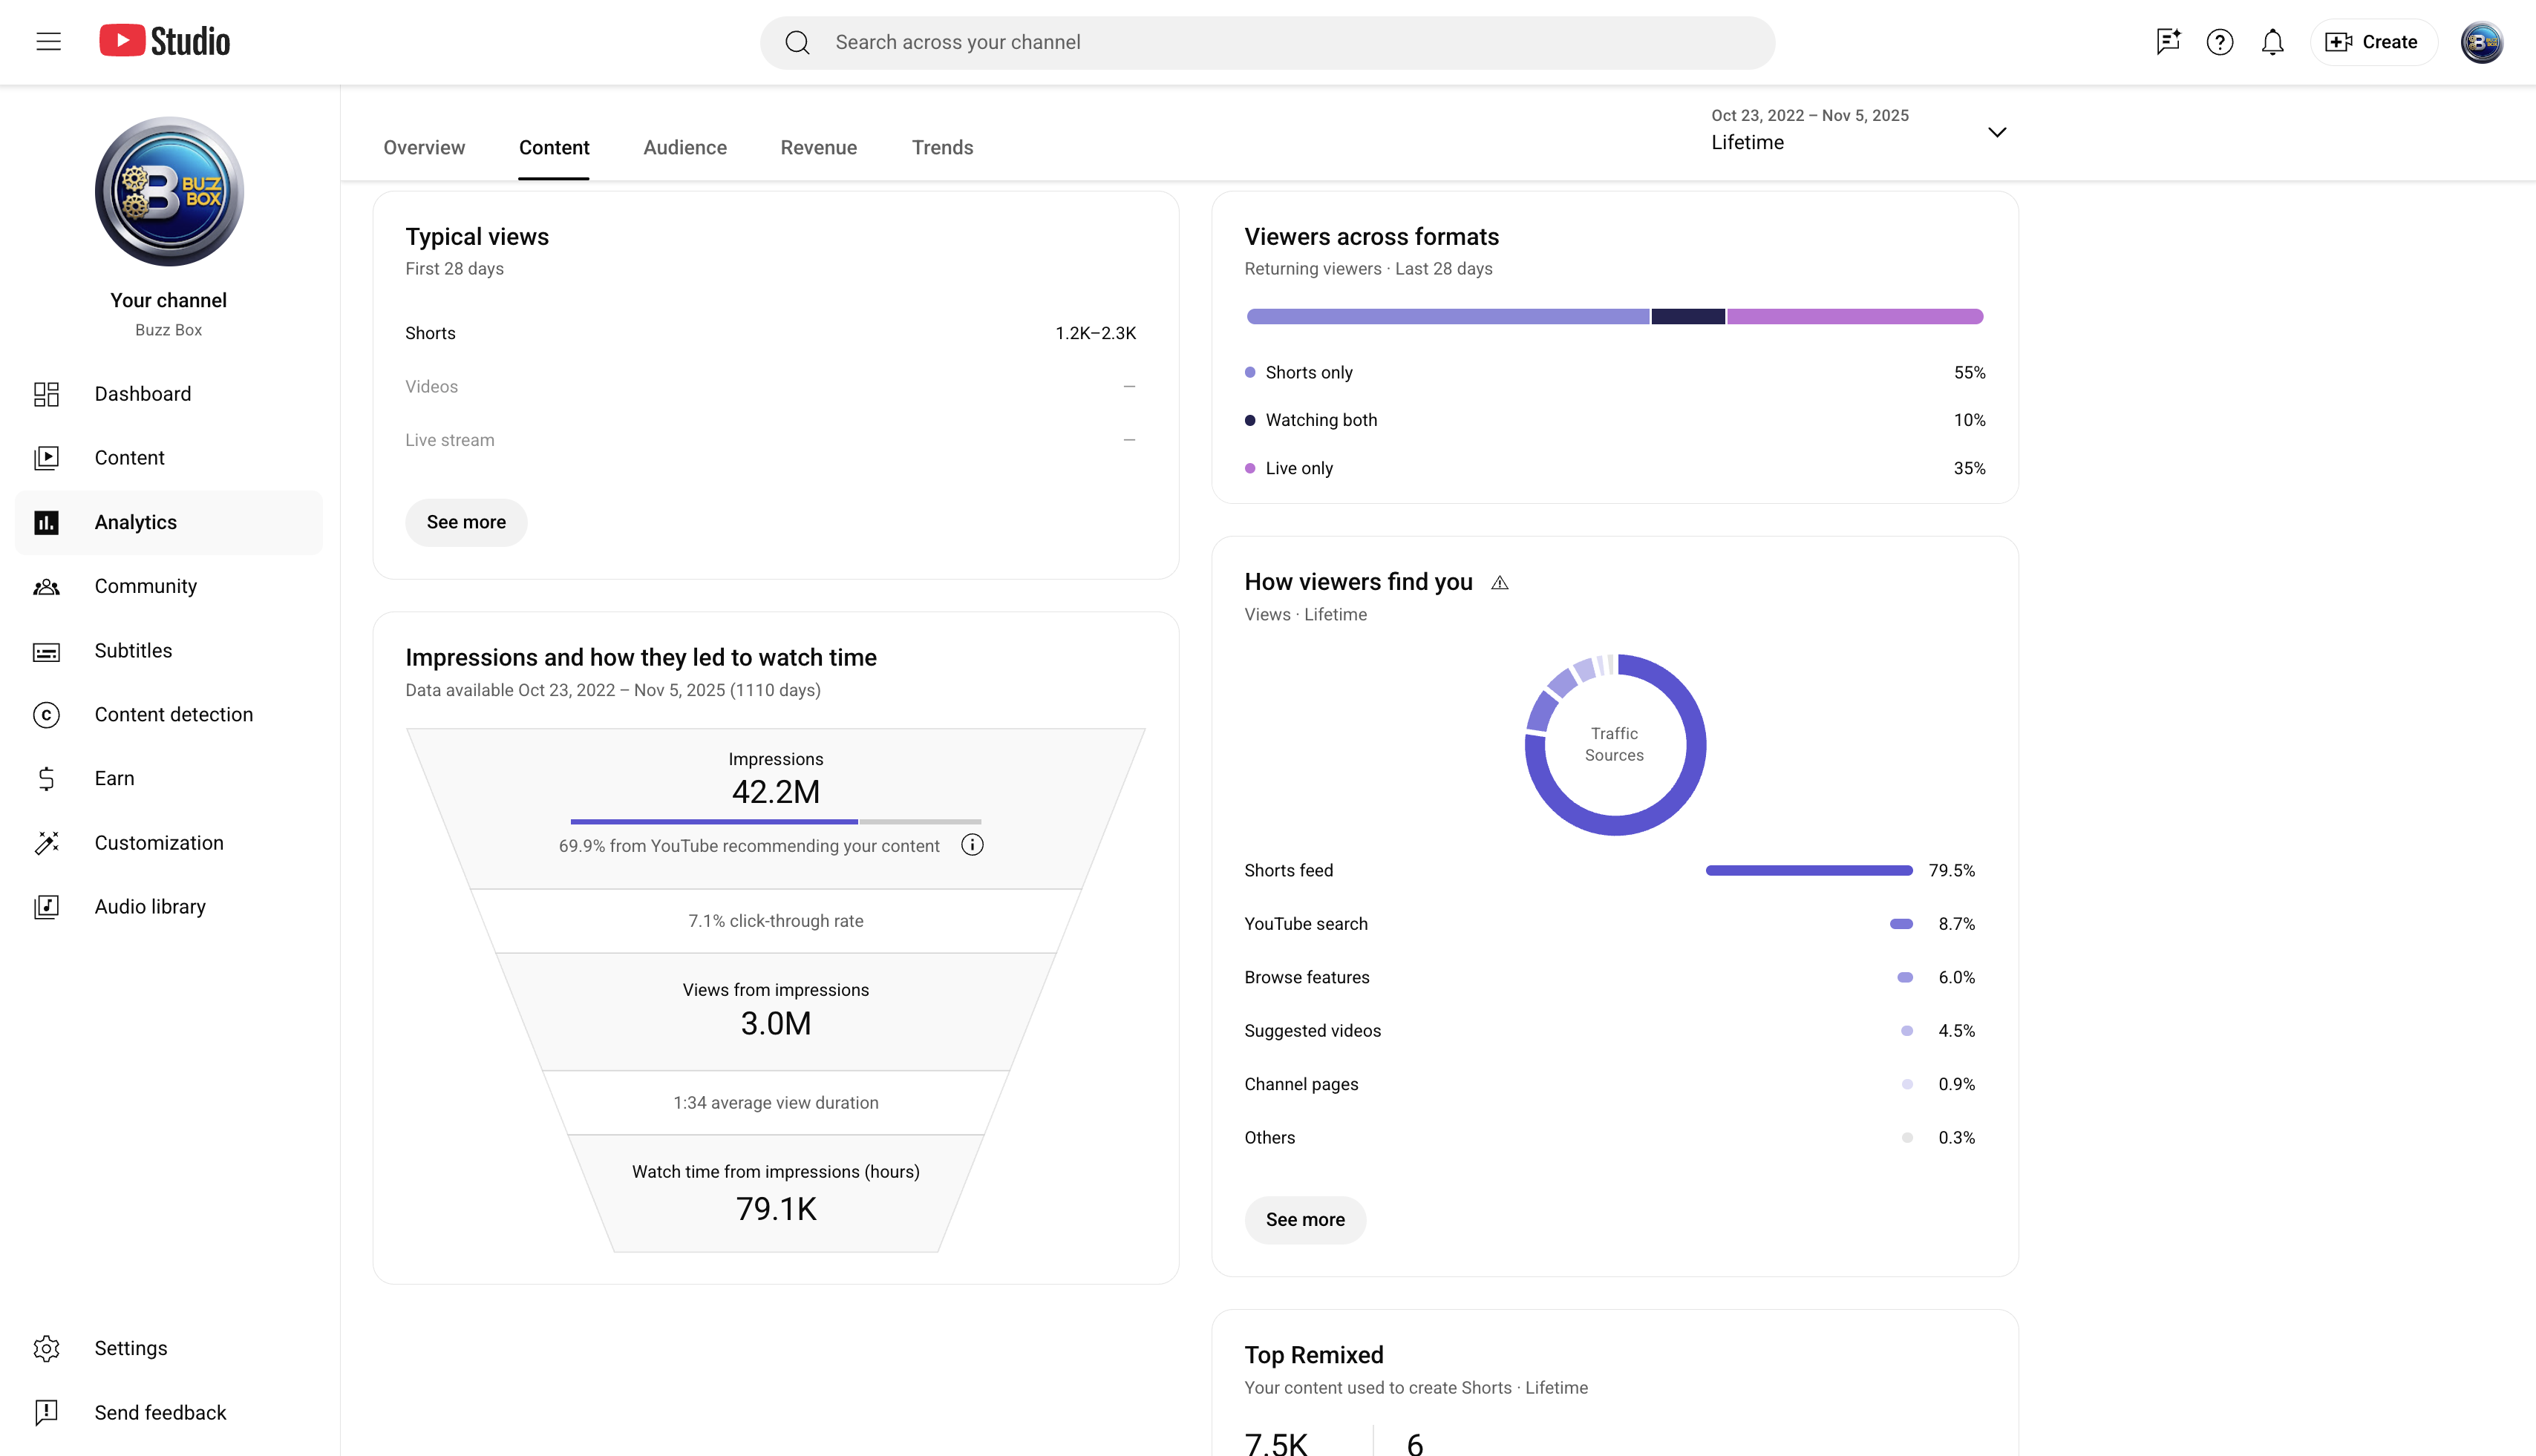Focus the Search across your channel field
2536x1456 pixels.
coord(1267,42)
